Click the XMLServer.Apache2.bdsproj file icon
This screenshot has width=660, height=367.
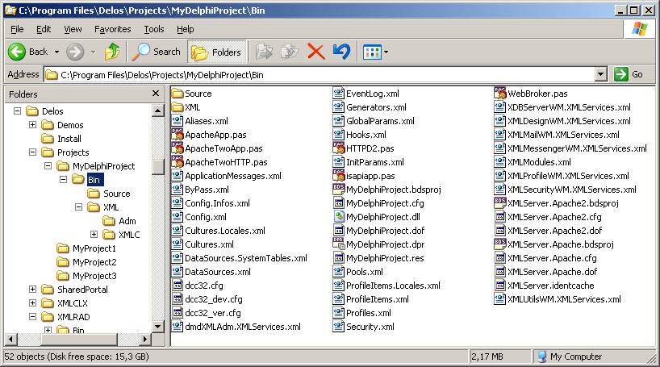pos(500,203)
